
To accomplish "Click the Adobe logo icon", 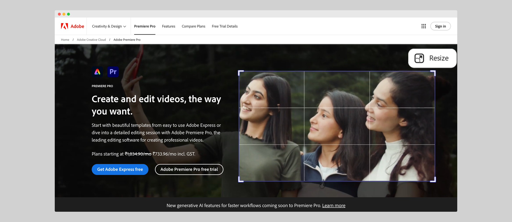I will coord(65,26).
